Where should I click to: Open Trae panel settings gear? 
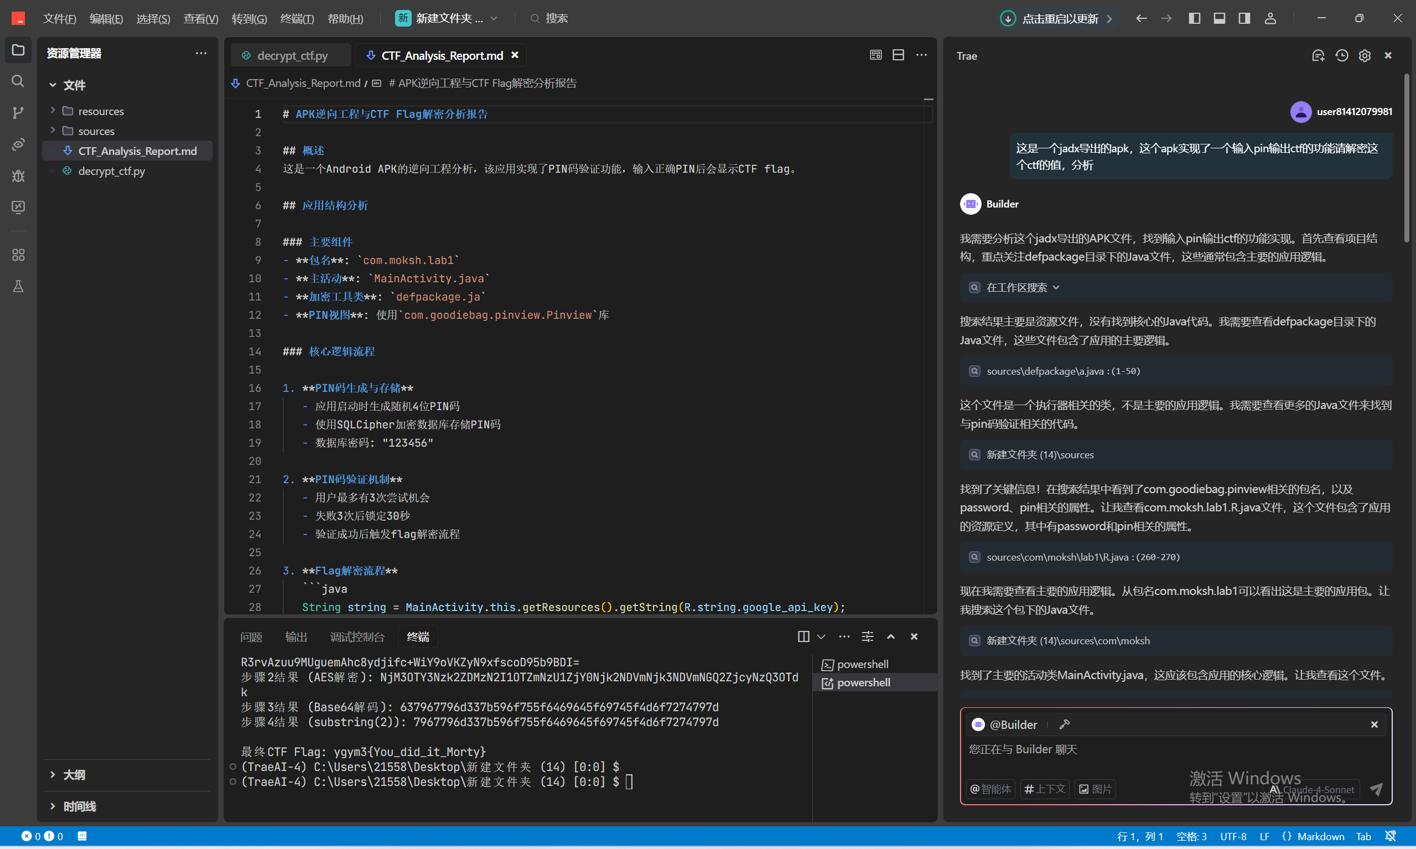1365,55
